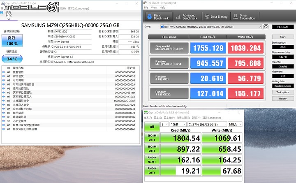Click Sequential Max(2048 KB) QD32 task button
Viewport: 296px width, 183px height.
tap(169, 48)
